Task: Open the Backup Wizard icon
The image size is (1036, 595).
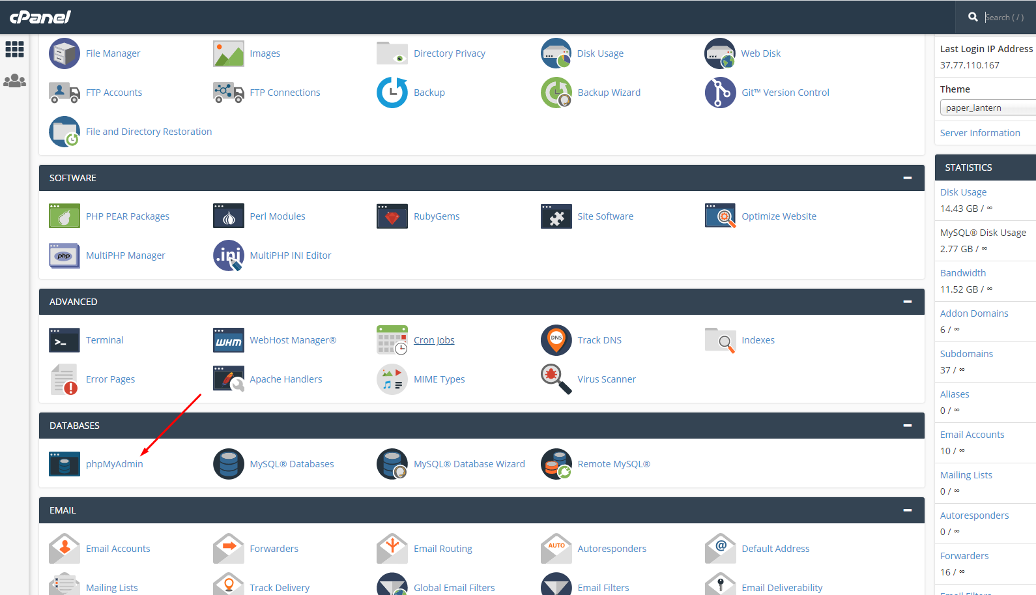Action: (x=556, y=93)
